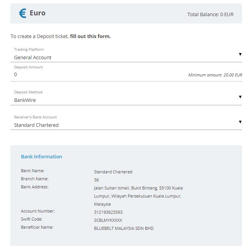Select the BLUEBELT MALAYSIA SDN BHD name
The height and width of the screenshot is (251, 252).
(x=124, y=228)
